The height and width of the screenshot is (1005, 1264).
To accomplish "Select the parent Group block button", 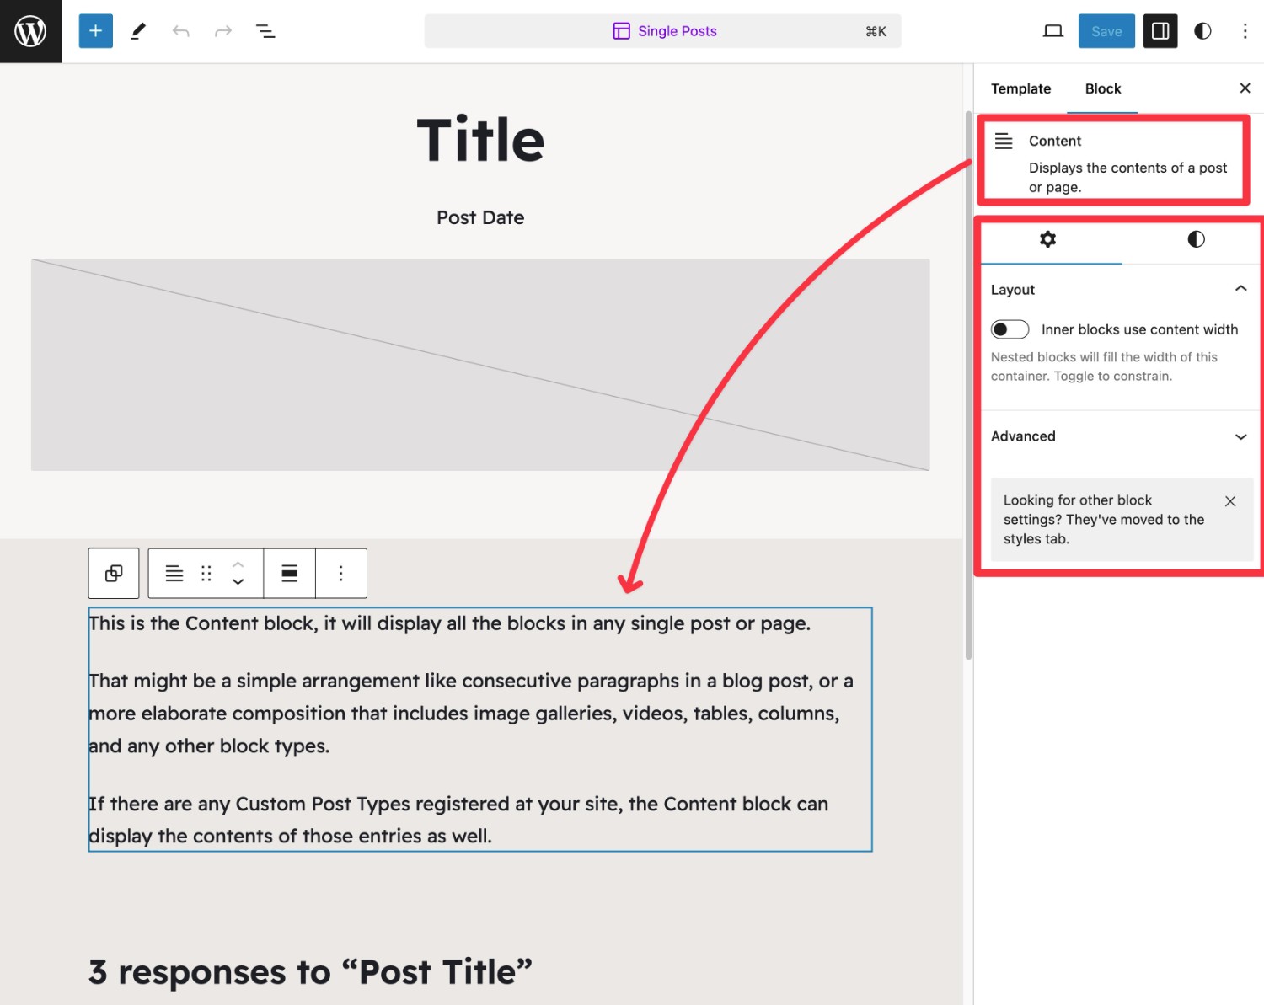I will pos(114,574).
